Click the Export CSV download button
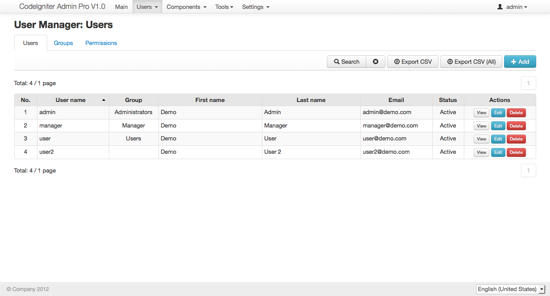The height and width of the screenshot is (296, 550). tap(413, 62)
